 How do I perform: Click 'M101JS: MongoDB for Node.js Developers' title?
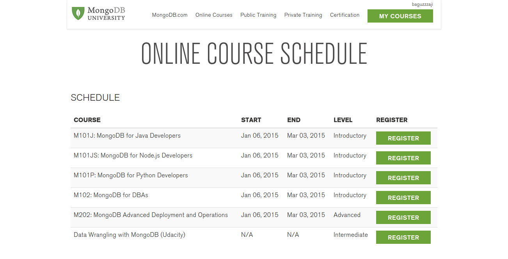[133, 156]
